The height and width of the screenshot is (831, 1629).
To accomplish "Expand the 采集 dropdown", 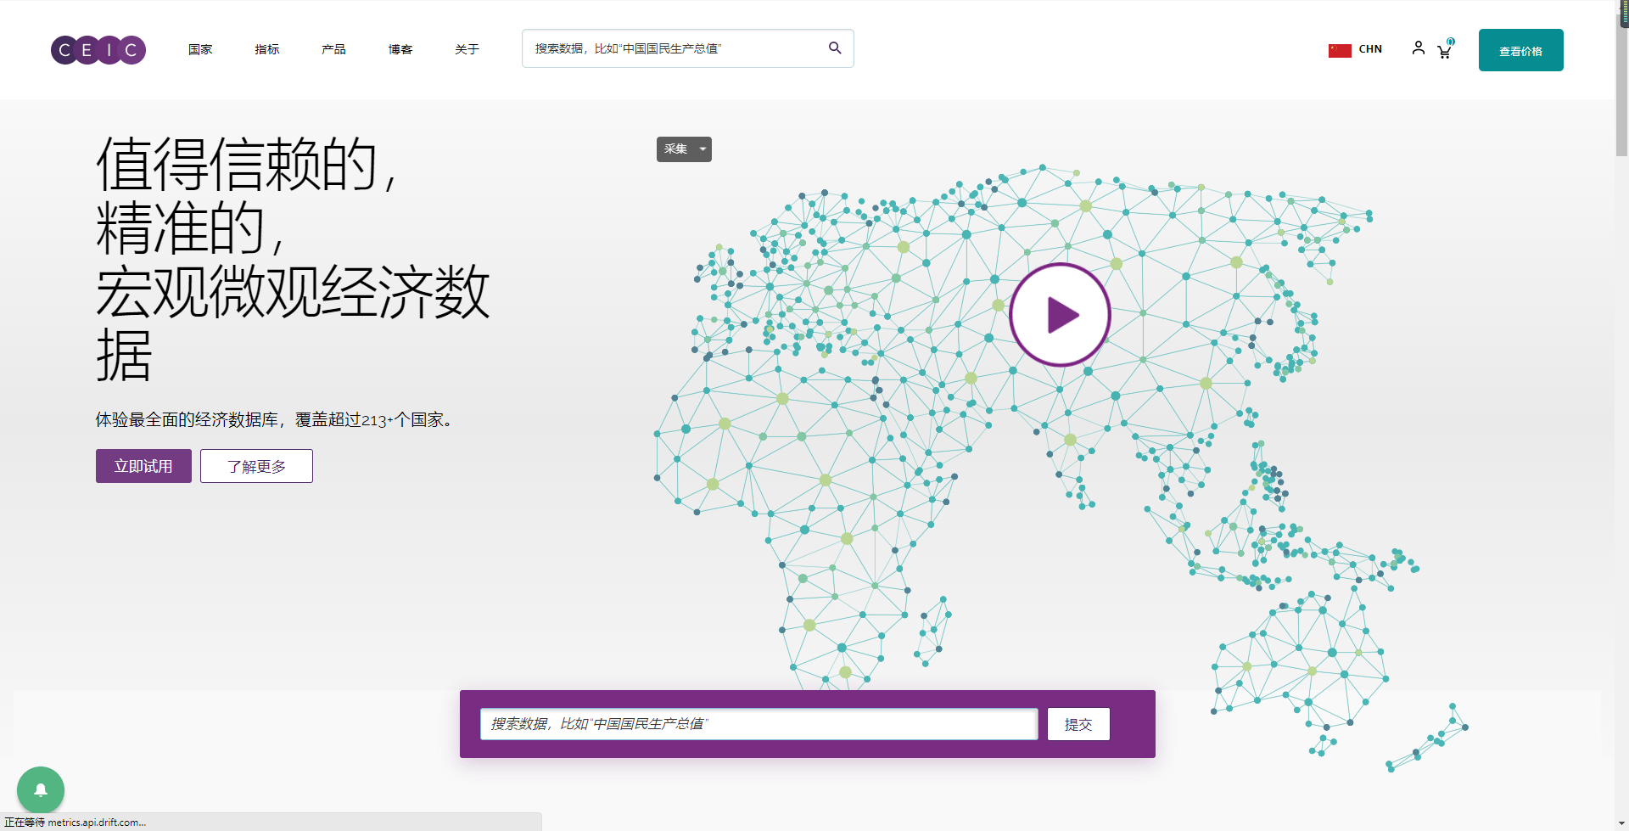I will click(x=684, y=149).
